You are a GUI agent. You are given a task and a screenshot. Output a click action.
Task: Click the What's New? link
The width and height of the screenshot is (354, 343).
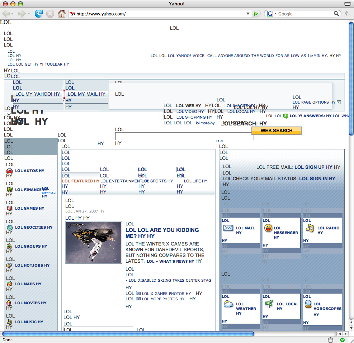tap(170, 261)
